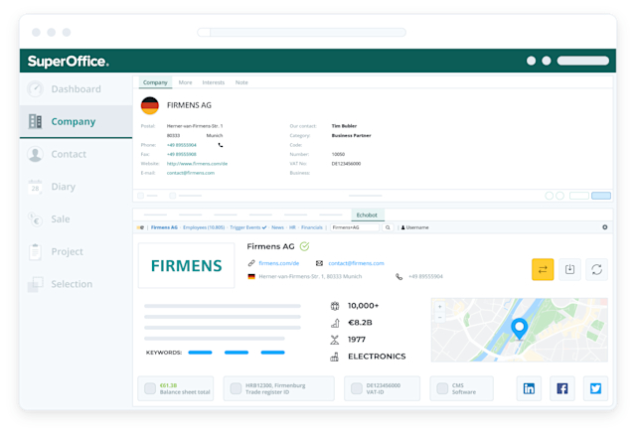Click the download import icon button
This screenshot has width=636, height=434.
pyautogui.click(x=569, y=269)
